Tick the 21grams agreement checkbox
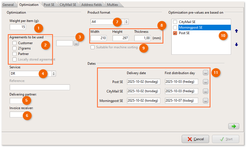 coord(14,48)
